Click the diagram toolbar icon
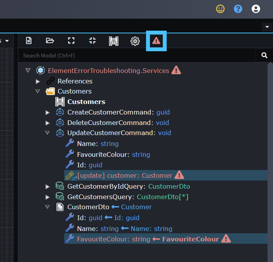This screenshot has height=262, width=273. click(114, 41)
